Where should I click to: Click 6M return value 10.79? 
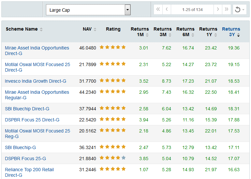[x=188, y=158]
